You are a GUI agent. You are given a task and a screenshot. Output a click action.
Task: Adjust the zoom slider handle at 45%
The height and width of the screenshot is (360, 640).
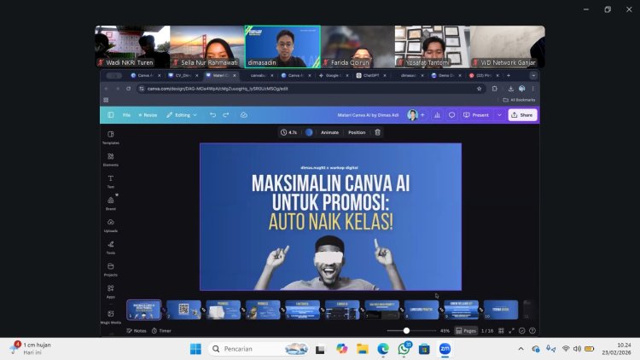(x=406, y=331)
